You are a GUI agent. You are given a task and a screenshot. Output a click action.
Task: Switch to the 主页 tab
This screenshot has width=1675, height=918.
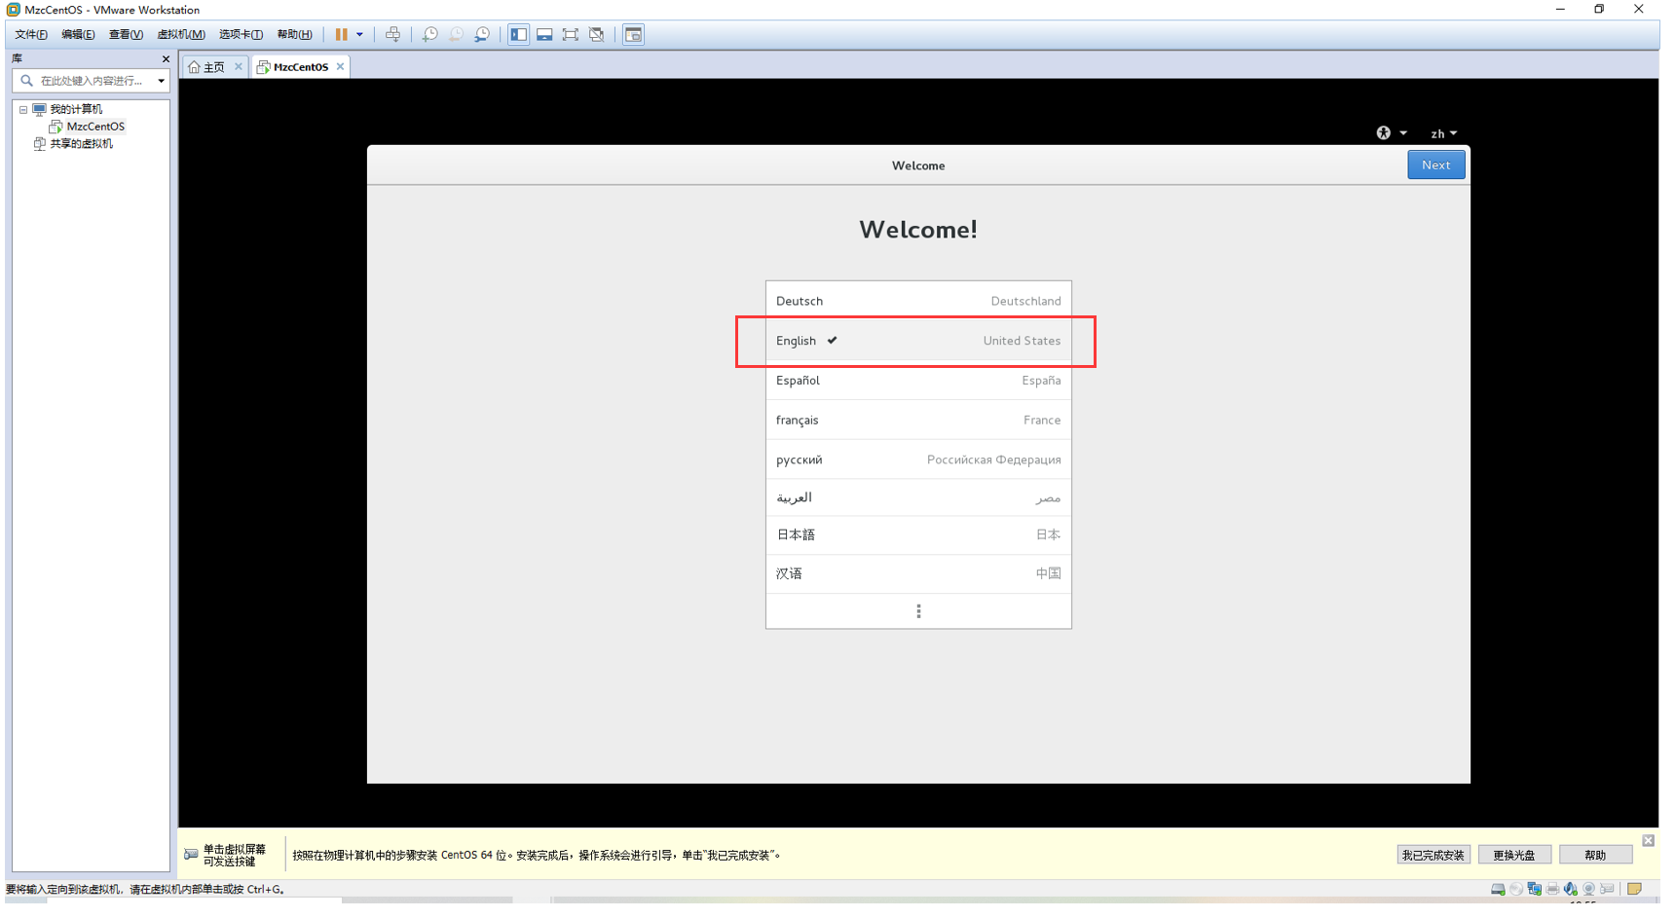pos(214,67)
